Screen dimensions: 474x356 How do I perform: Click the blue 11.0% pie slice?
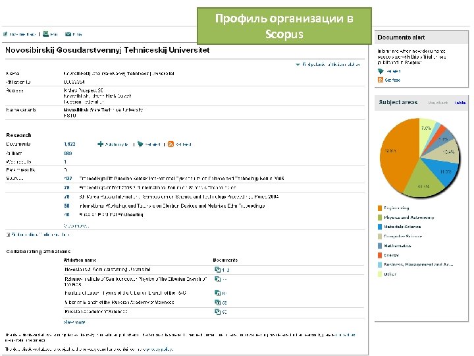pos(443,170)
